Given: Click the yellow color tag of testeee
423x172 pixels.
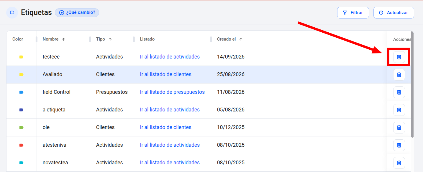Looking at the screenshot, I should pyautogui.click(x=21, y=57).
